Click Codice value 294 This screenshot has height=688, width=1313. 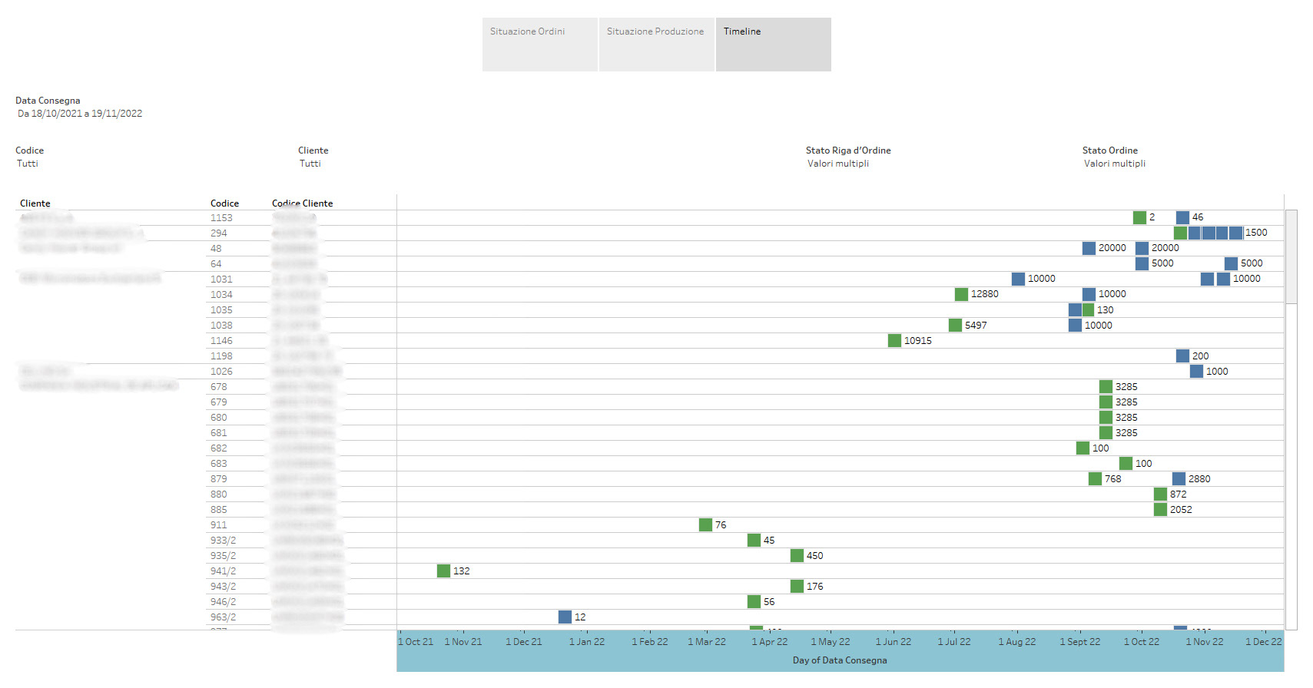(x=219, y=233)
